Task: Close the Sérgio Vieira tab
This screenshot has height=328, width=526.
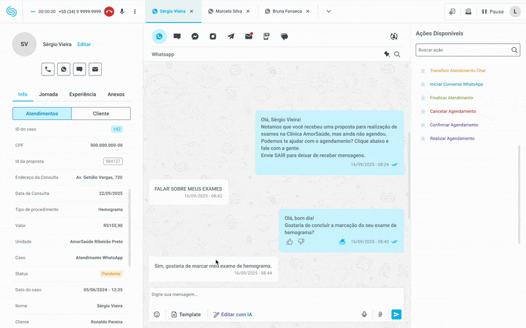Action: [x=191, y=11]
